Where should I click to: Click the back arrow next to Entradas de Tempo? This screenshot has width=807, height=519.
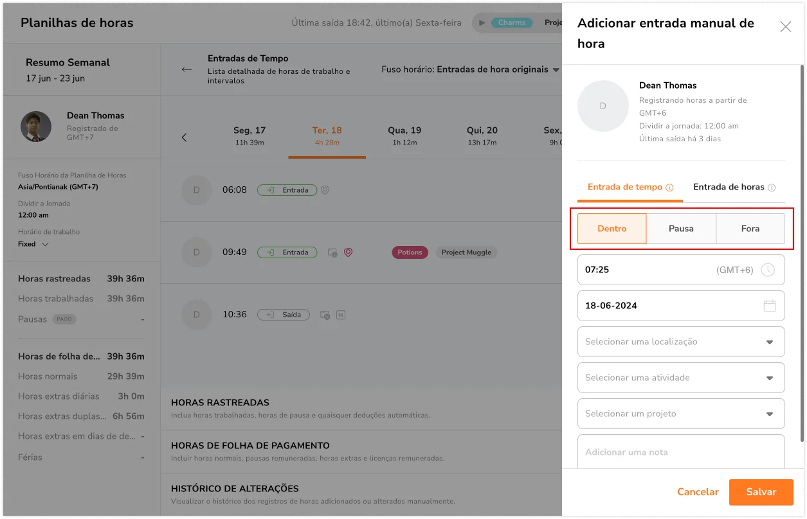click(x=186, y=69)
